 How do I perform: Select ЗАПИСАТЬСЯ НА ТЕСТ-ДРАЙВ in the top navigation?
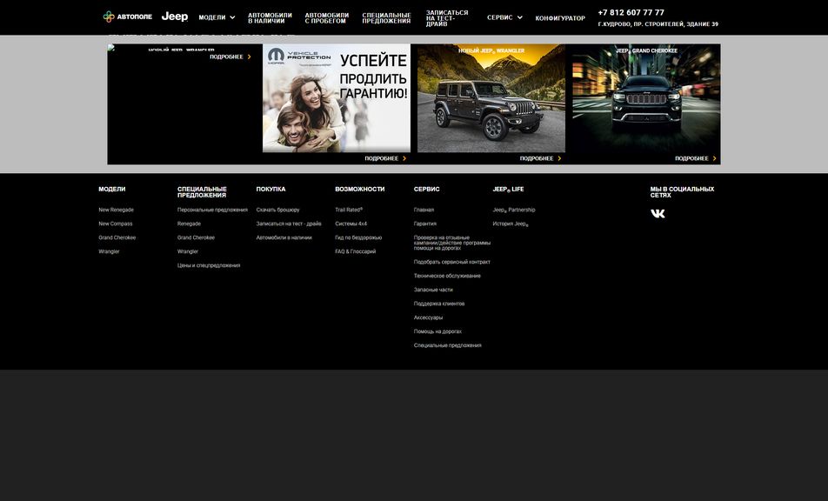tap(447, 18)
